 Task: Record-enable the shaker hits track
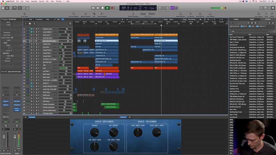39,44
